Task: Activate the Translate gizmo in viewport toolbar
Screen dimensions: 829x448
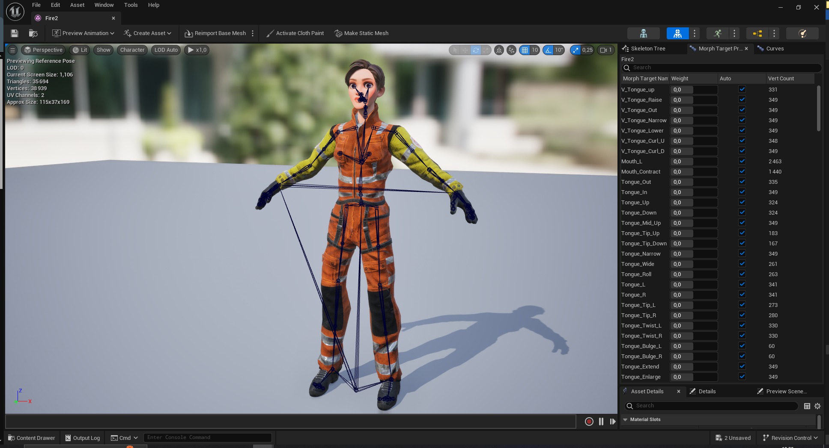Action: coord(465,50)
